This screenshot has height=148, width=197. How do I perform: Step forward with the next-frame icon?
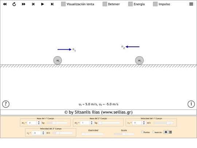(52, 4)
